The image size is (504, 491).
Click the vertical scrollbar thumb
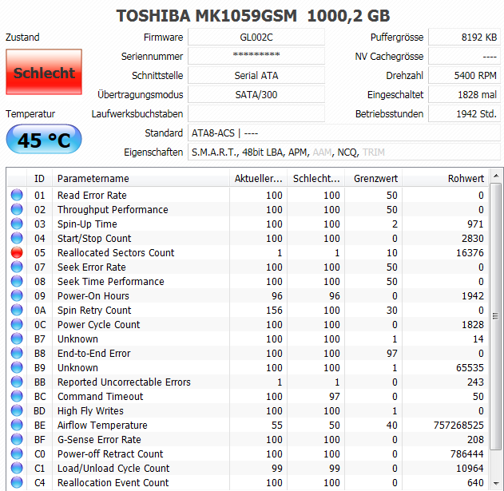click(496, 316)
